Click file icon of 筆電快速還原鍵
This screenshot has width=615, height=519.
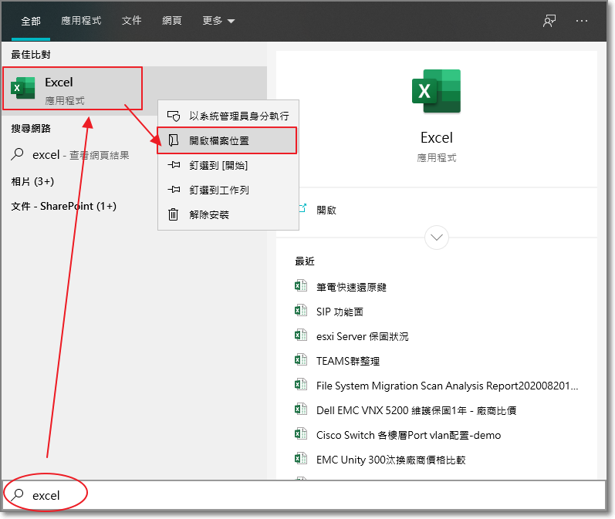[x=301, y=286]
